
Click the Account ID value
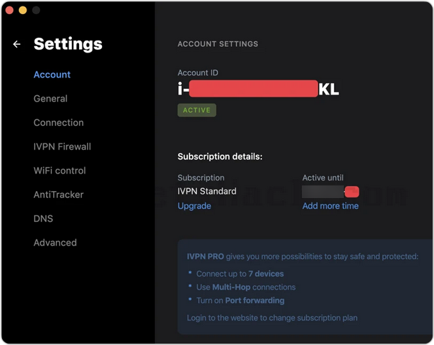pyautogui.click(x=258, y=89)
